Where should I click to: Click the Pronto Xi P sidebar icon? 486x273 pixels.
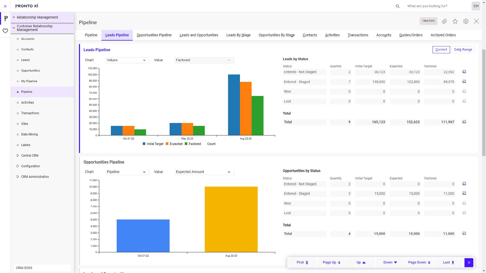point(5,18)
